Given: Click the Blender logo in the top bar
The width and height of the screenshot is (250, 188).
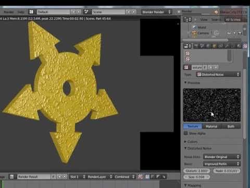Looking at the screenshot, I should [216, 12].
